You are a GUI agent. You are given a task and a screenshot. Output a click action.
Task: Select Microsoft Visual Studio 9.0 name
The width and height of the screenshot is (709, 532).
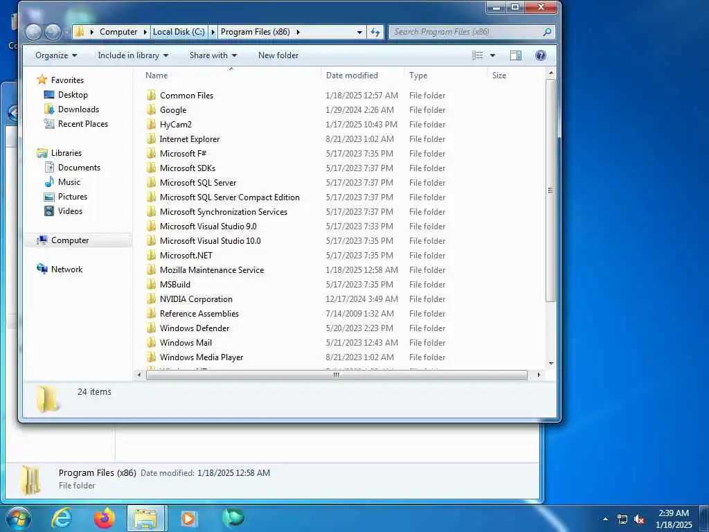(x=208, y=227)
